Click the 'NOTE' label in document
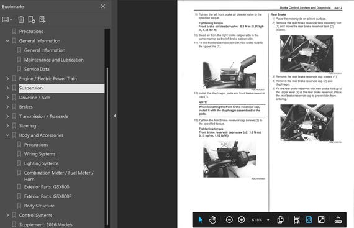The width and height of the screenshot is (354, 228). (202, 103)
